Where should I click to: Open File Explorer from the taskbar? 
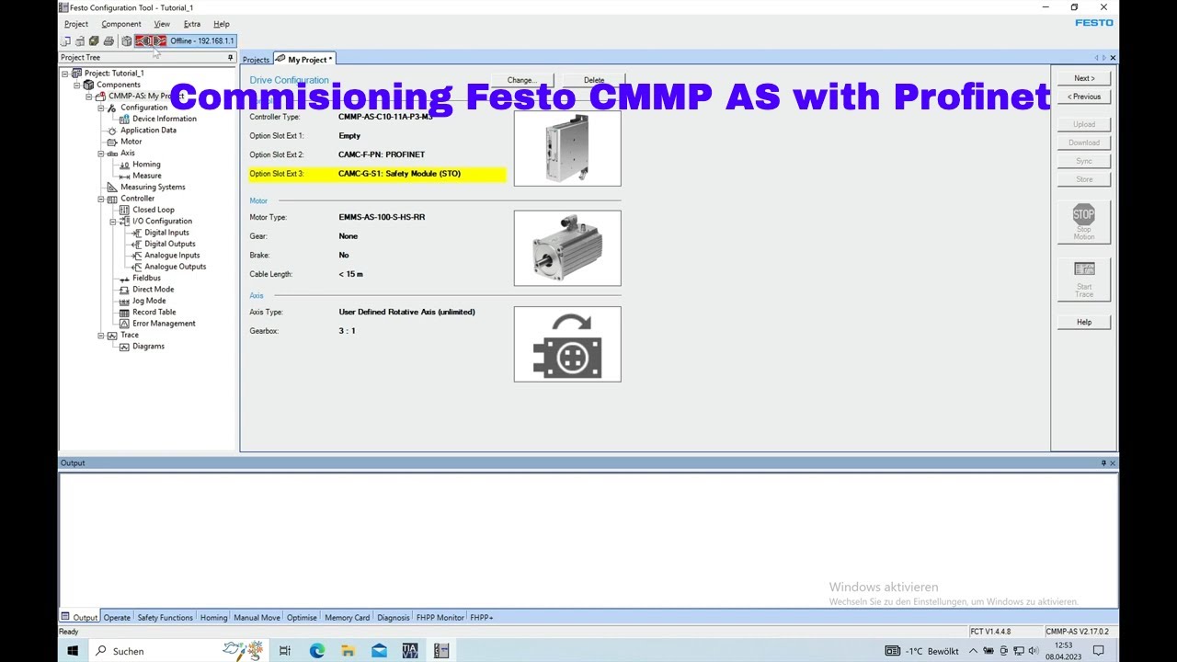tap(349, 651)
